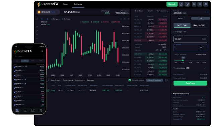Toggle the Show all markets checkbox
The width and height of the screenshot is (222, 127).
[129, 80]
